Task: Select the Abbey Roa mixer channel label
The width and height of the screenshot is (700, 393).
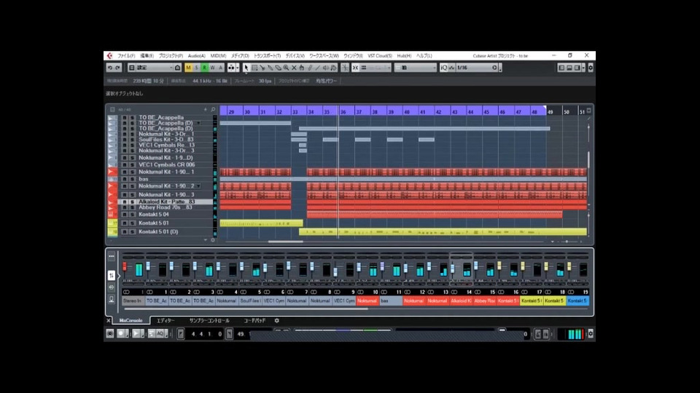Action: pos(484,301)
